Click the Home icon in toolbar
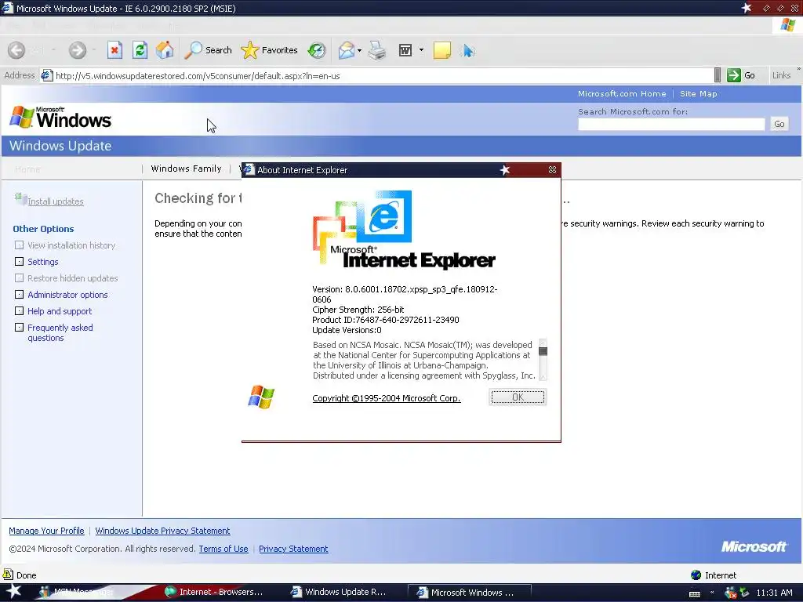Image resolution: width=803 pixels, height=602 pixels. click(165, 50)
